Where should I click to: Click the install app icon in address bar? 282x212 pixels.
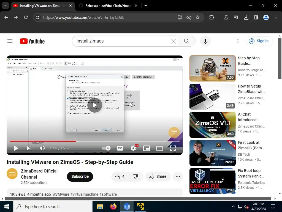(x=180, y=17)
